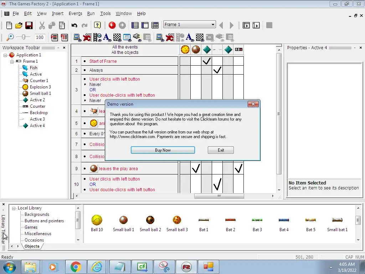This screenshot has height=274, width=365.
Task: Click the magnifier Zoom icon
Action: pos(10,37)
